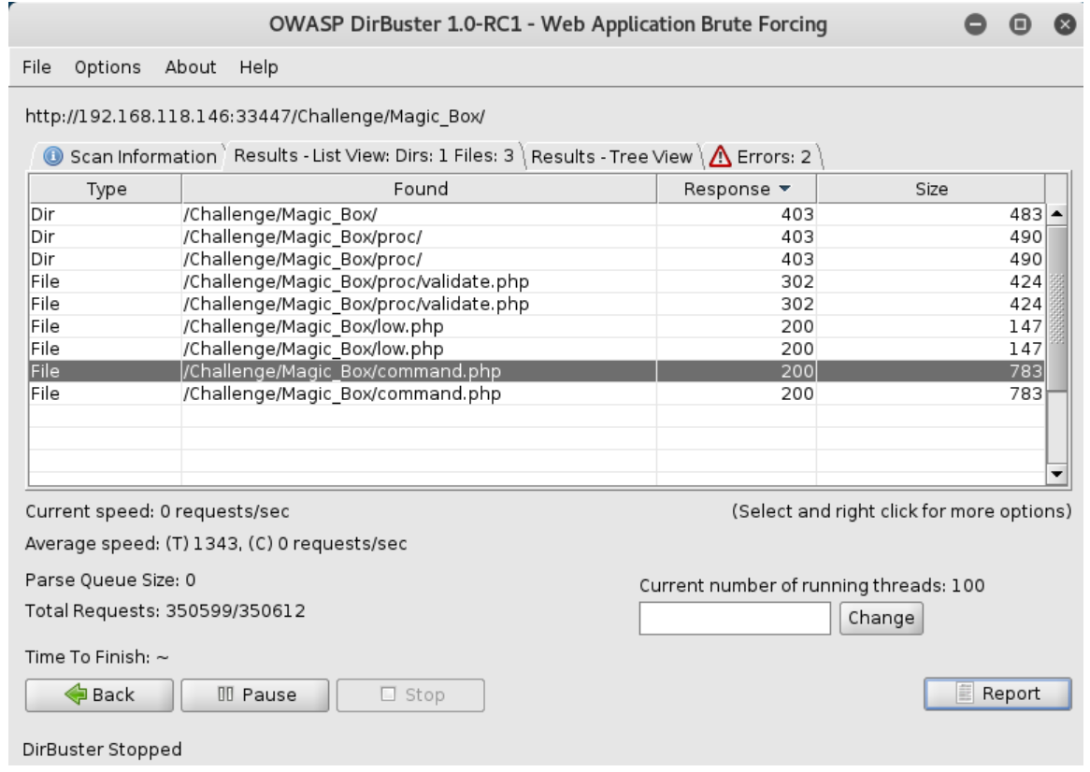Sort by the Found column header

[420, 189]
